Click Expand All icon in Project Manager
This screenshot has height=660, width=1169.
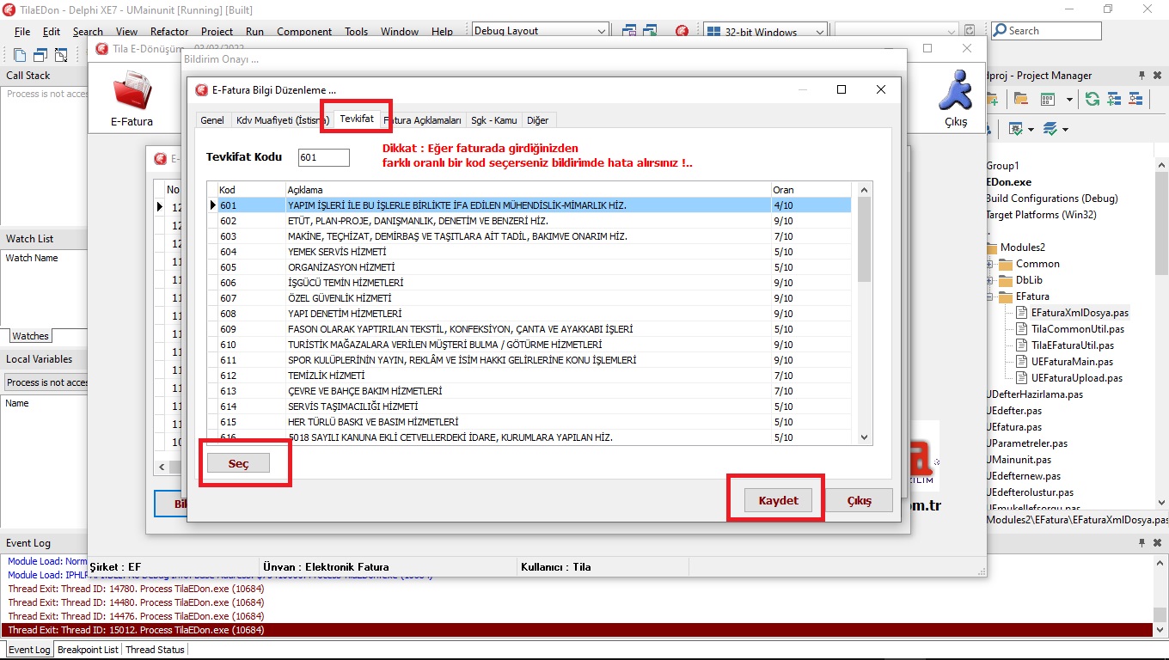coord(1114,99)
